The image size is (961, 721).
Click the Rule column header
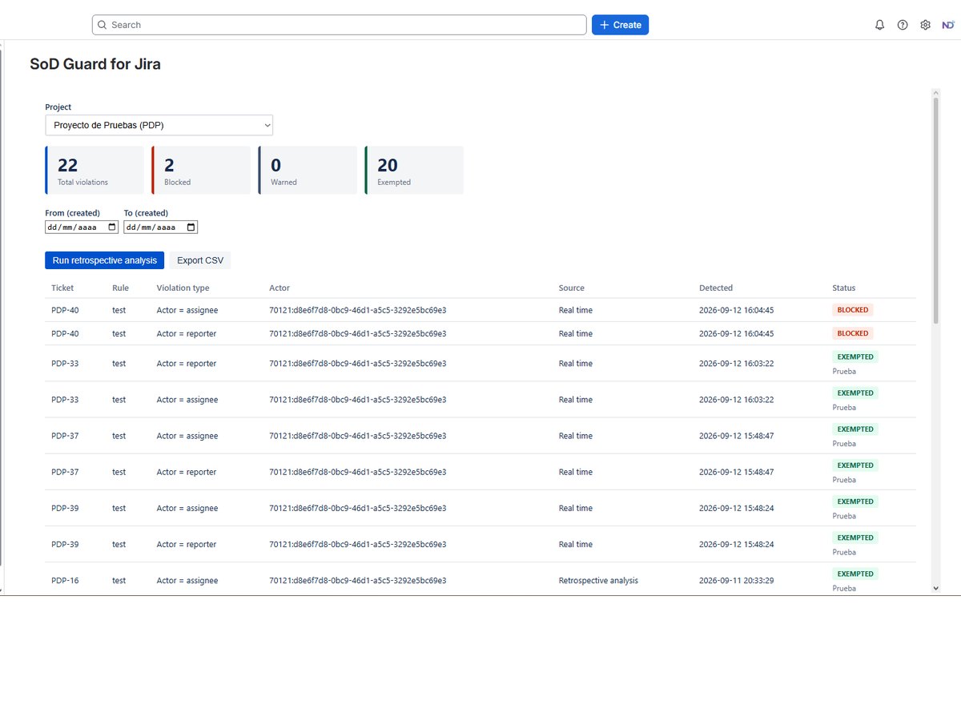tap(120, 288)
